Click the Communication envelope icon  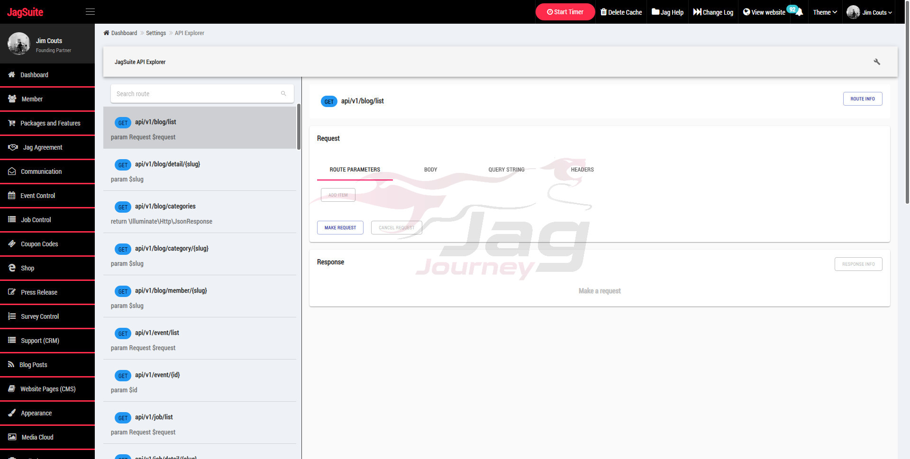coord(12,171)
